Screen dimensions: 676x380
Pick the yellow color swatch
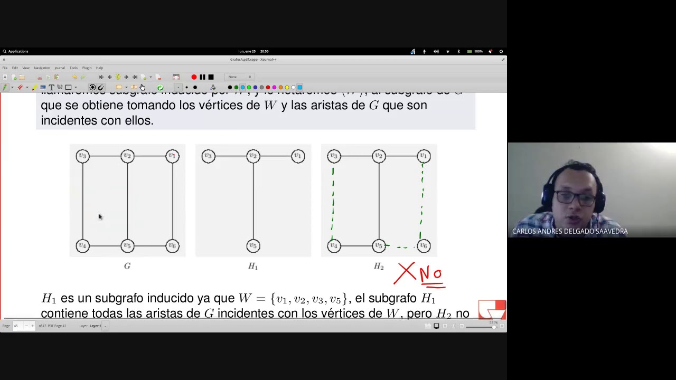coord(287,87)
